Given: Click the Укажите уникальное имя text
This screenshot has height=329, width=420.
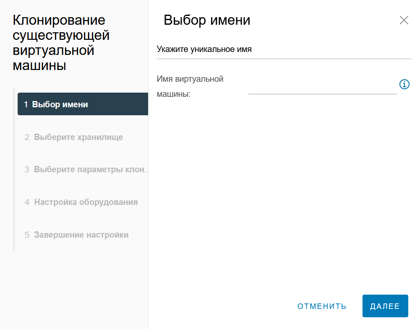Looking at the screenshot, I should (x=204, y=49).
